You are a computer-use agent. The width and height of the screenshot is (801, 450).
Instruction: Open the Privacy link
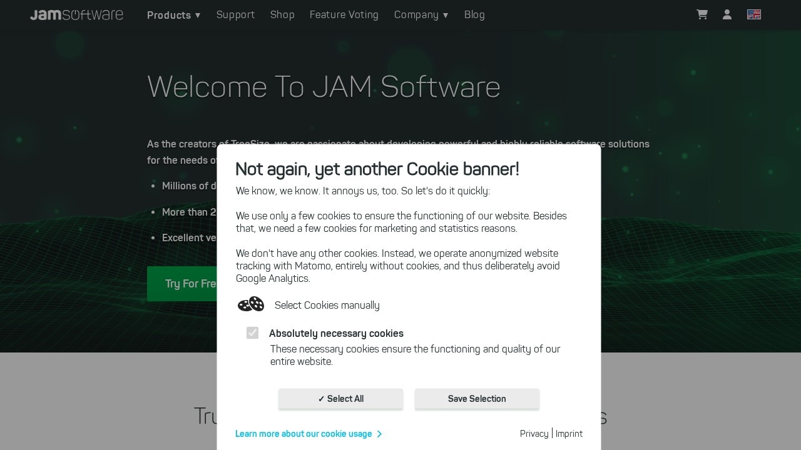tap(534, 434)
